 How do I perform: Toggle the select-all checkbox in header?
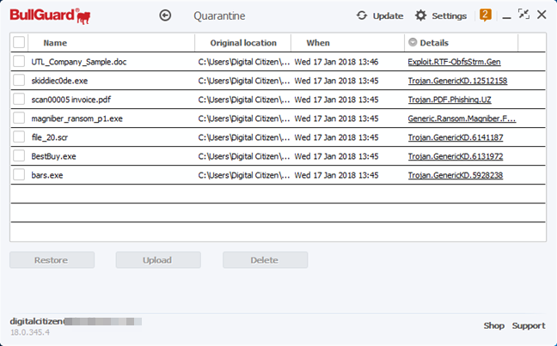point(19,42)
